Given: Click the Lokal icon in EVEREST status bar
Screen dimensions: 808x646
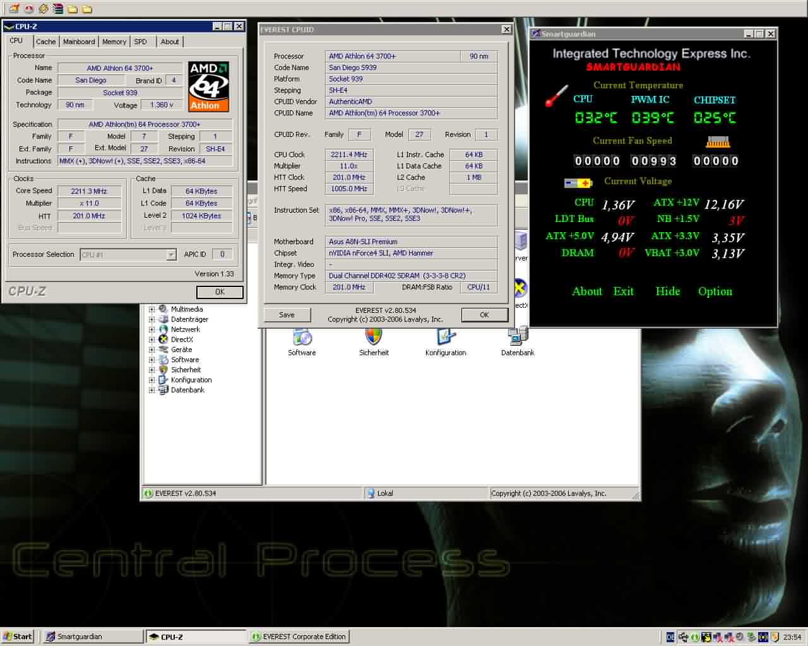Looking at the screenshot, I should (x=371, y=493).
